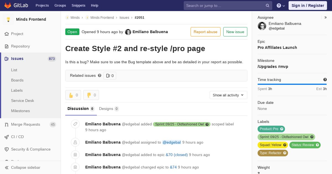Open the epic &74 link
Viewport: 332px width, 174px height.
coord(173,167)
